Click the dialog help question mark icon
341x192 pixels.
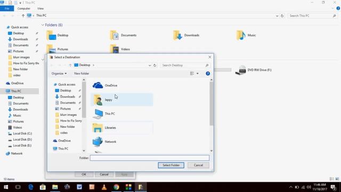pos(208,74)
